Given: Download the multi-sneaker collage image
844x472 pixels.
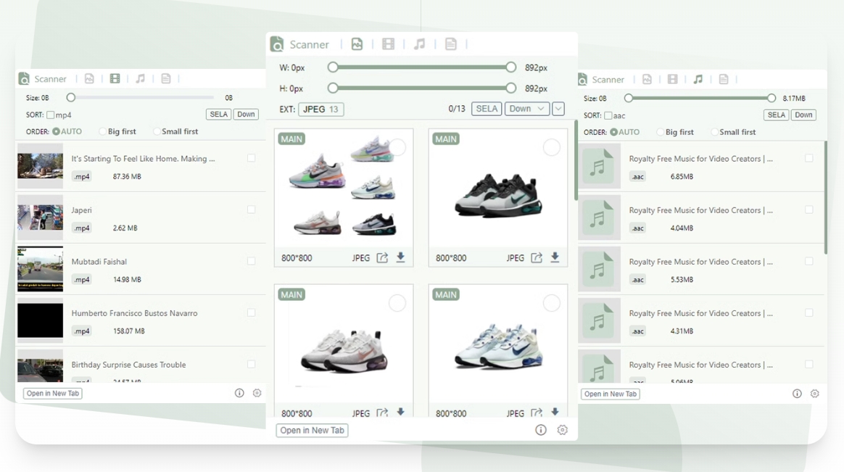Looking at the screenshot, I should click(x=400, y=257).
